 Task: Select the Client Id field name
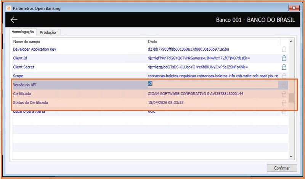[20, 58]
